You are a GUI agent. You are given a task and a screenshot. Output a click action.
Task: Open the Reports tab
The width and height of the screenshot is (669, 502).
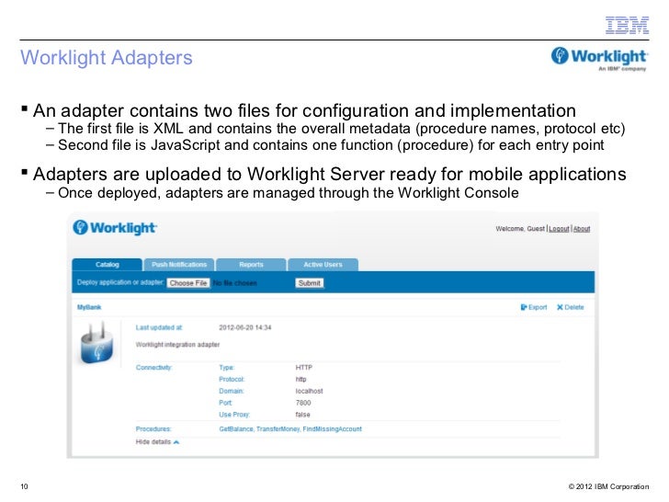[x=251, y=265]
